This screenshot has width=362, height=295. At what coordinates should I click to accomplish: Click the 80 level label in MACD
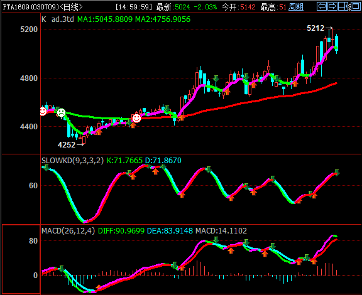(33, 241)
